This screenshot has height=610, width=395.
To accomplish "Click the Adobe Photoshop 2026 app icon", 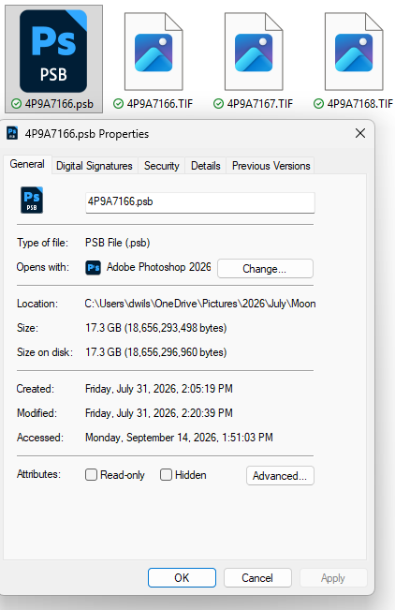I will pyautogui.click(x=94, y=268).
